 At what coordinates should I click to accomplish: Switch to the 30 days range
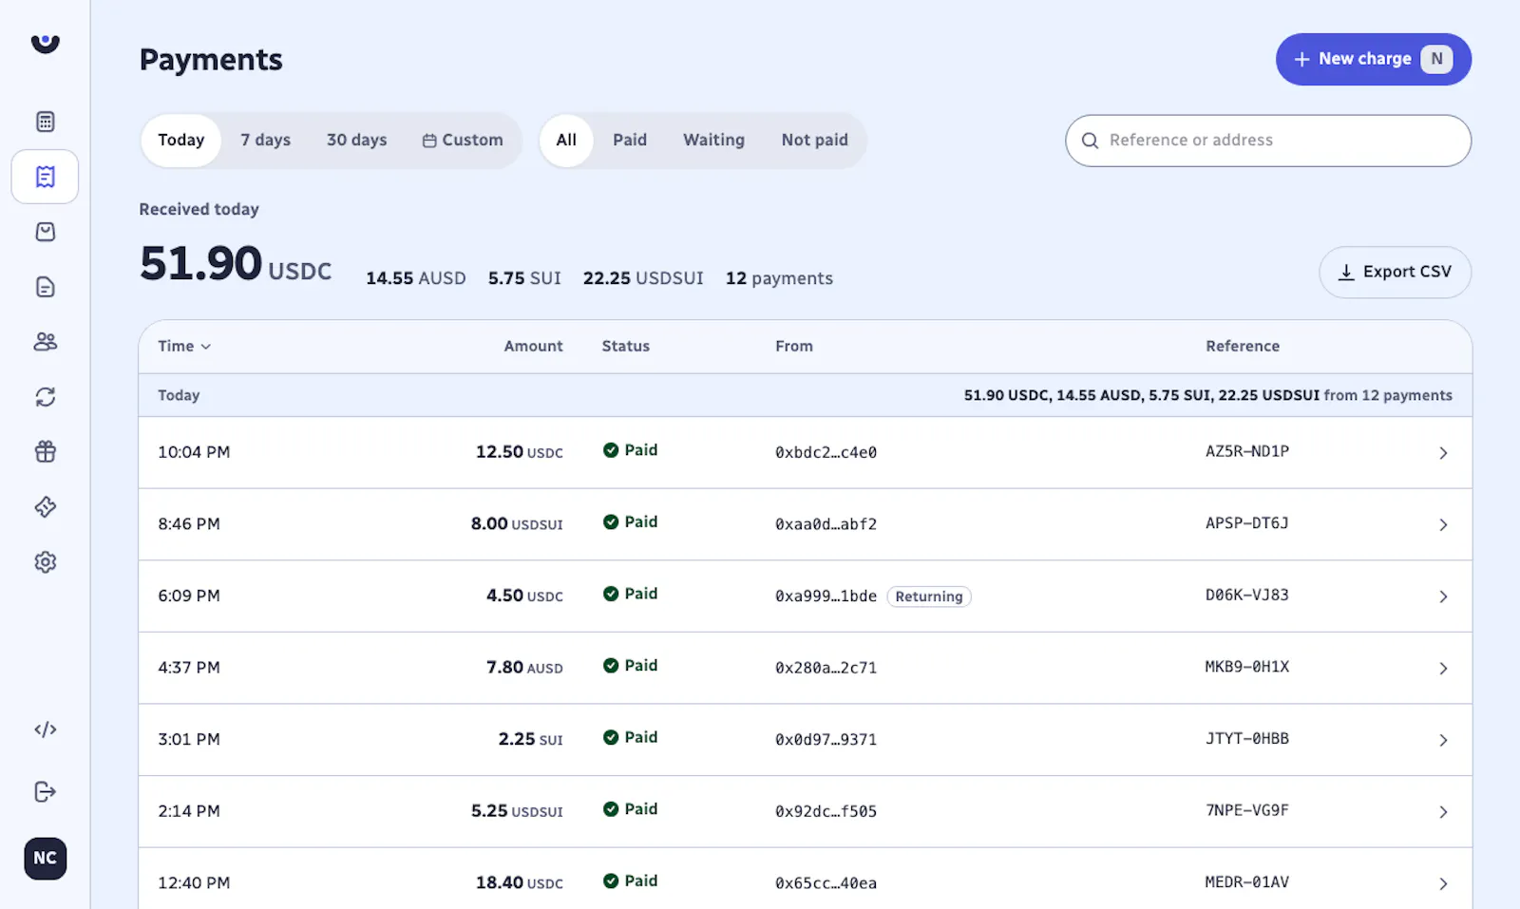[356, 141]
